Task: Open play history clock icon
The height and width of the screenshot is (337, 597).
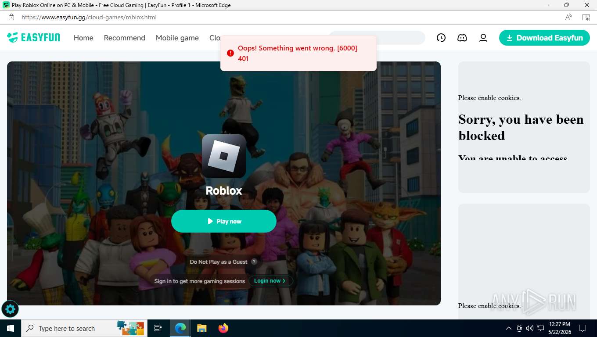Action: (x=441, y=38)
